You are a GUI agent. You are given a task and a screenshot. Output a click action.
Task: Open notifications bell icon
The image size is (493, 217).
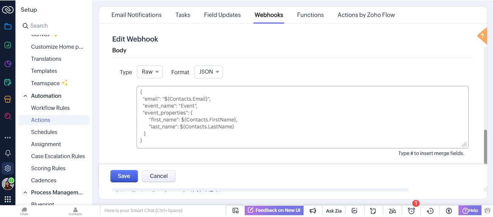click(8, 153)
